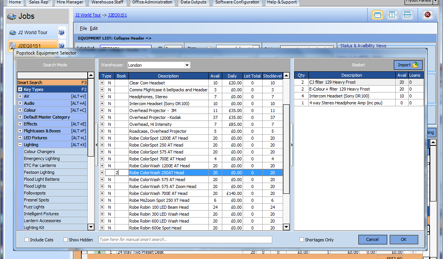Viewport: 443px width, 259px height.
Task: Expand the Audio category in the tree
Action: [20, 103]
